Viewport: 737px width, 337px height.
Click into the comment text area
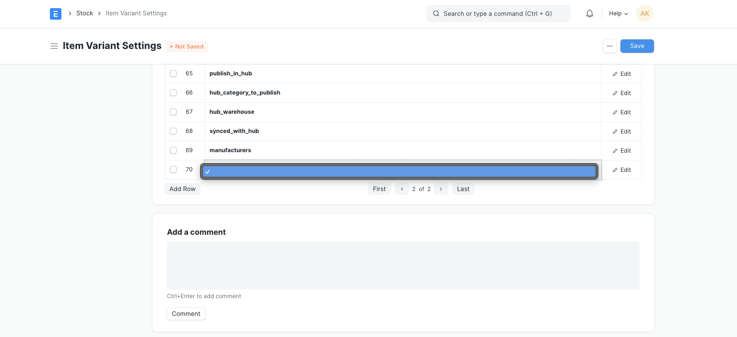click(403, 265)
